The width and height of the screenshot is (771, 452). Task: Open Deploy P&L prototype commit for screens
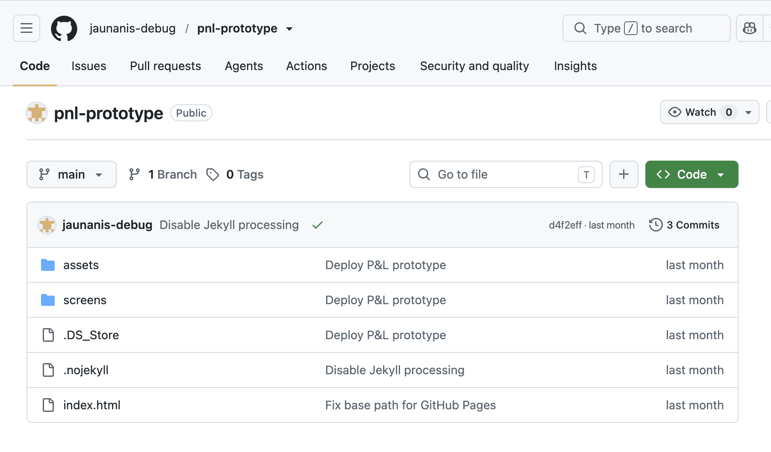(x=385, y=300)
